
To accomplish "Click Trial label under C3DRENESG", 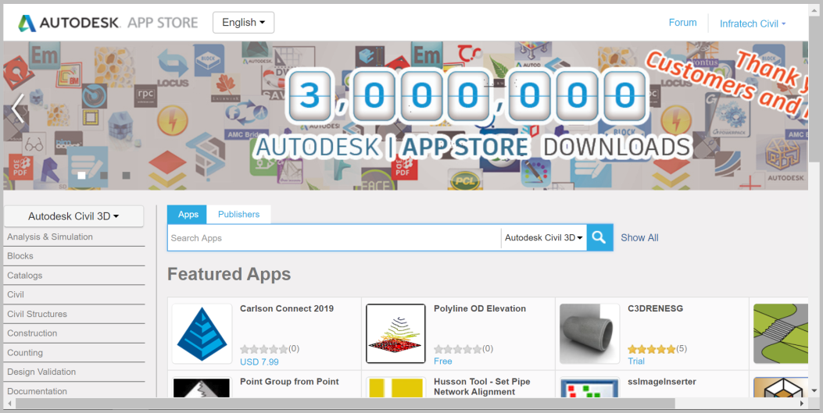I will pos(636,361).
